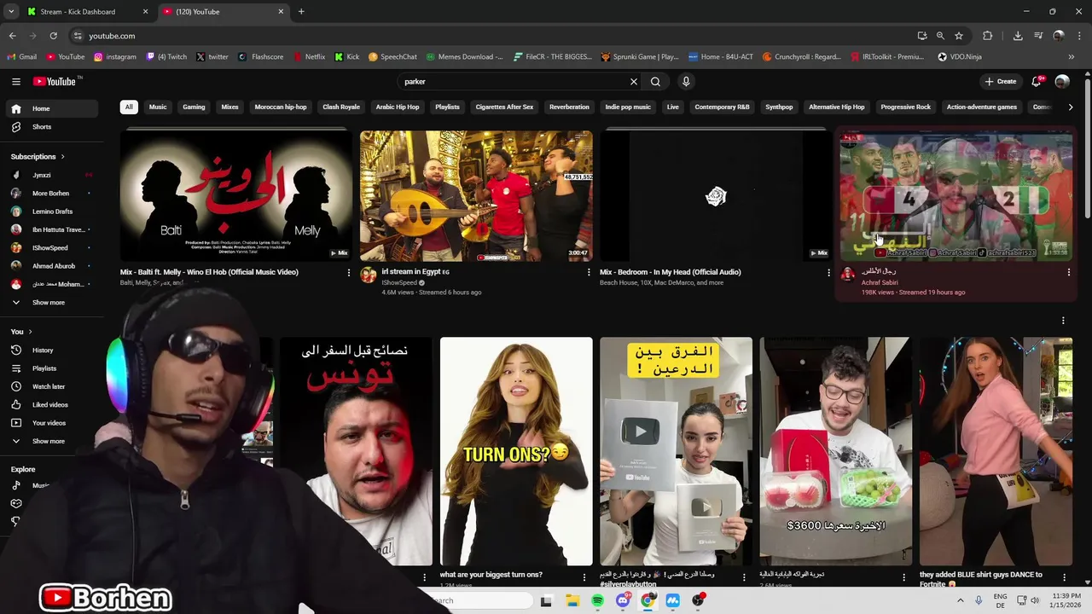Image resolution: width=1092 pixels, height=614 pixels.
Task: Open the Lemino Drafts subscription
Action: 50,211
